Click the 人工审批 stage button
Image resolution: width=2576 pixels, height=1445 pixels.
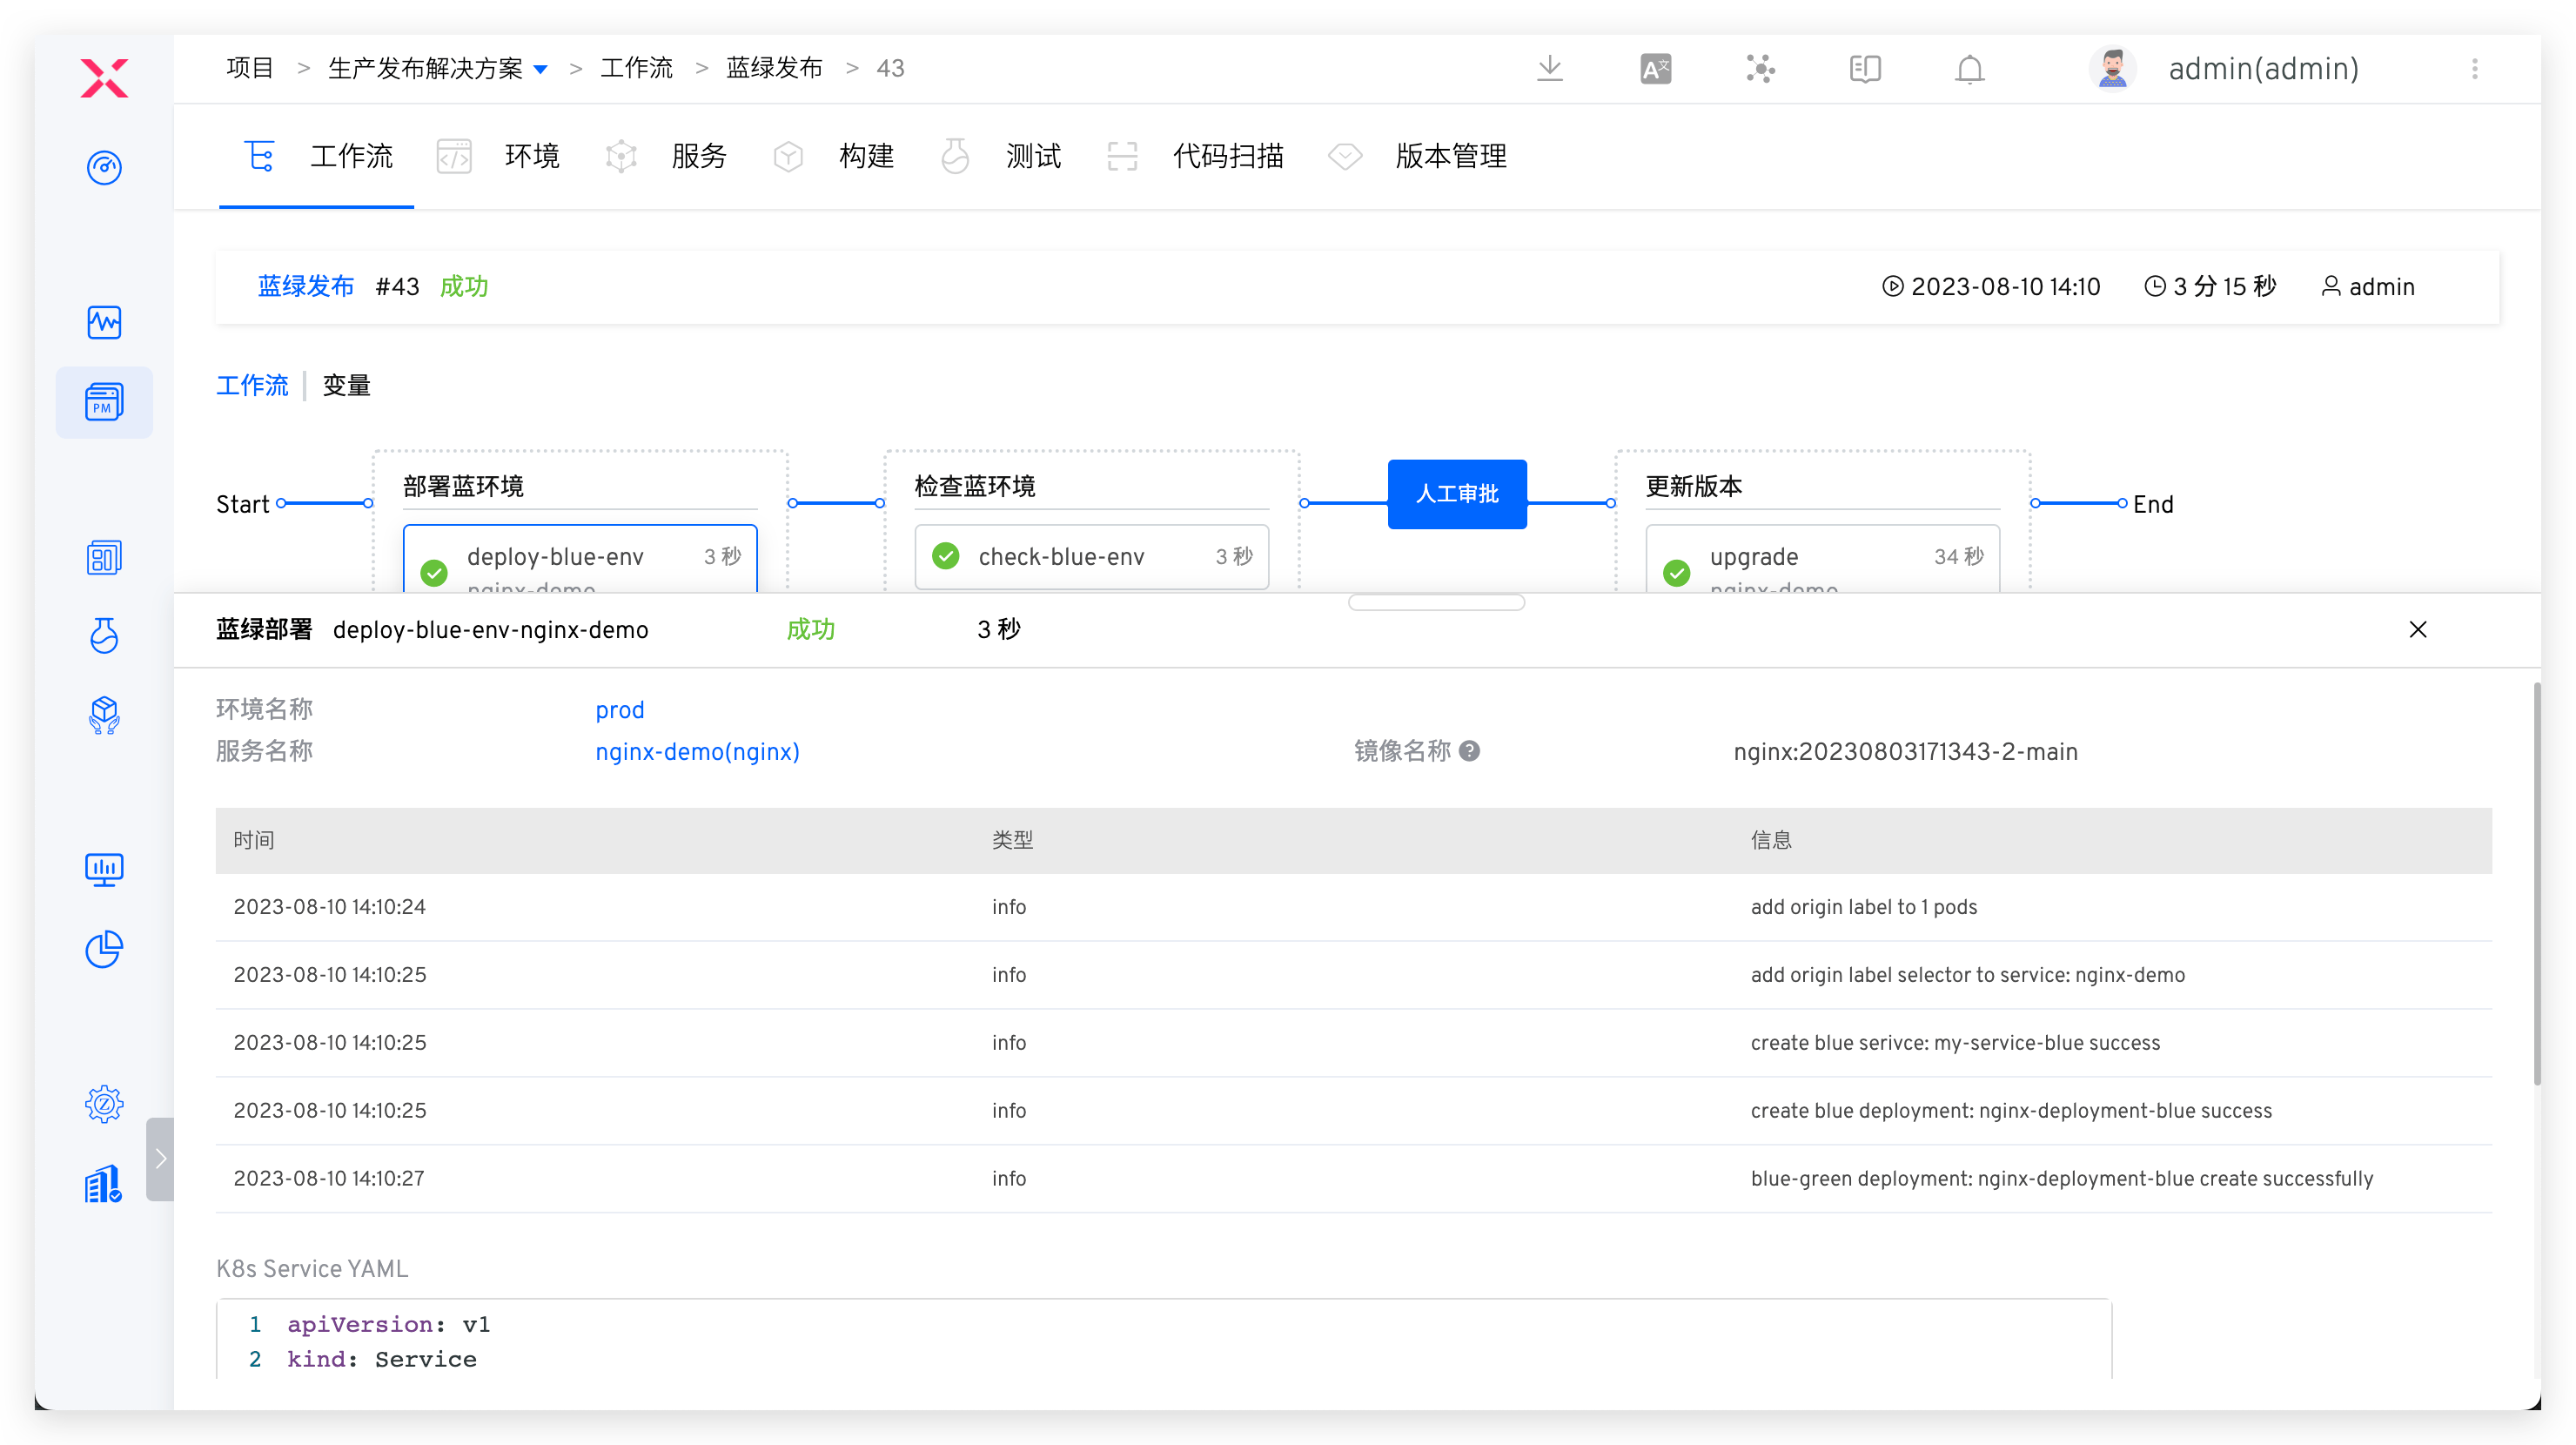[x=1456, y=493]
